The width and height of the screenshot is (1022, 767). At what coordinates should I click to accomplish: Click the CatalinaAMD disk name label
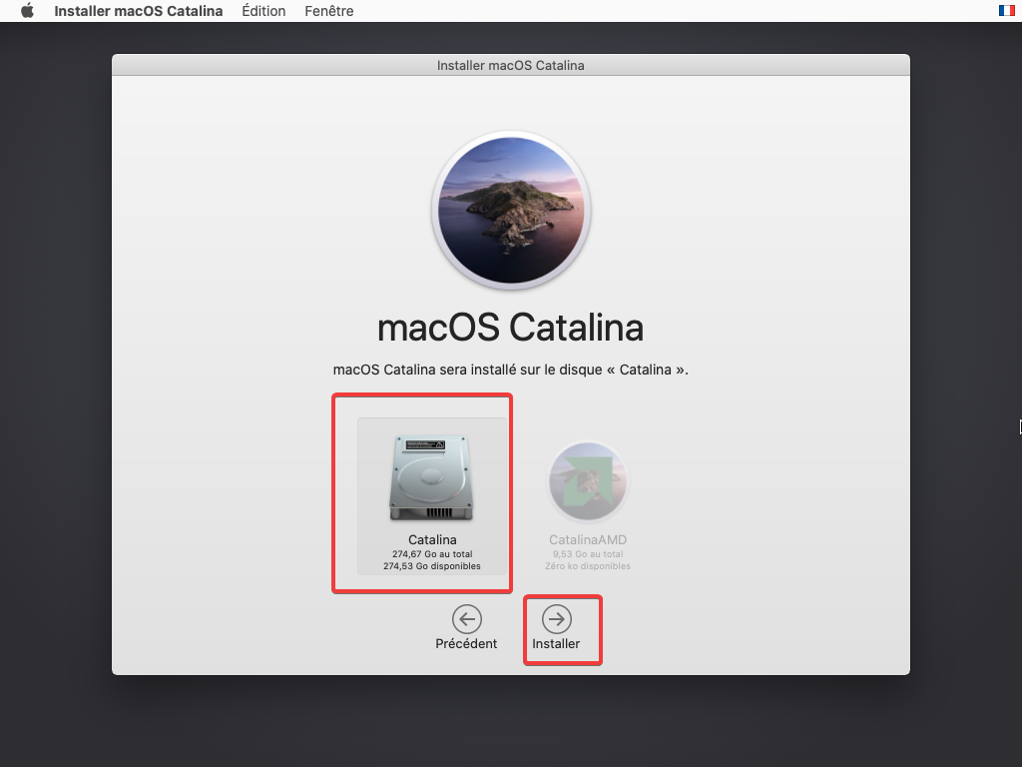coord(587,540)
